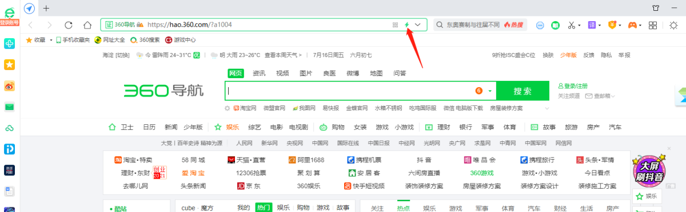
Task: Click the search magnifier in the toolbar search box
Action: [x=440, y=25]
